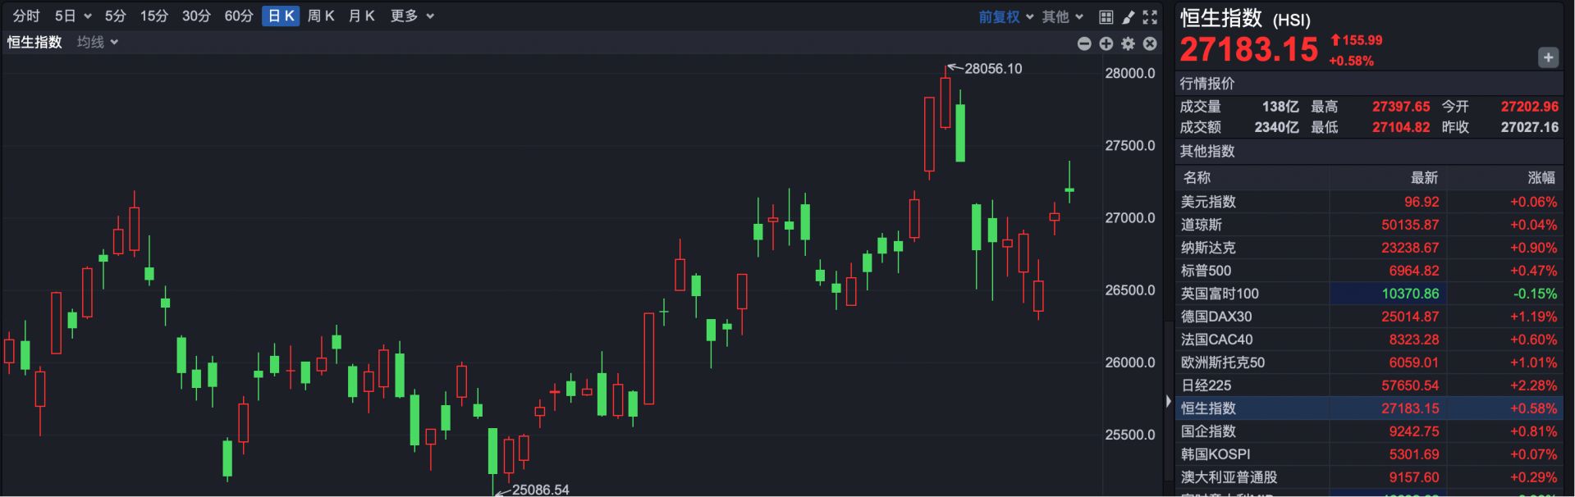Expand the 更多 timeframe dropdown
The height and width of the screenshot is (497, 1575).
tap(412, 16)
